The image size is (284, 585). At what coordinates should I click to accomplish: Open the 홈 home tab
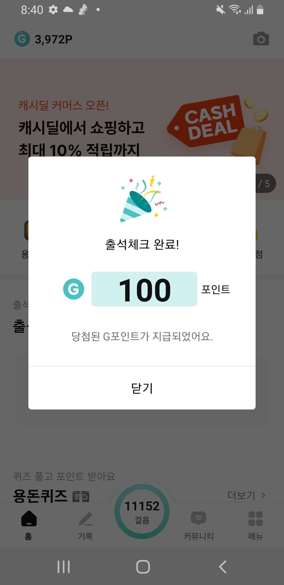pyautogui.click(x=29, y=525)
